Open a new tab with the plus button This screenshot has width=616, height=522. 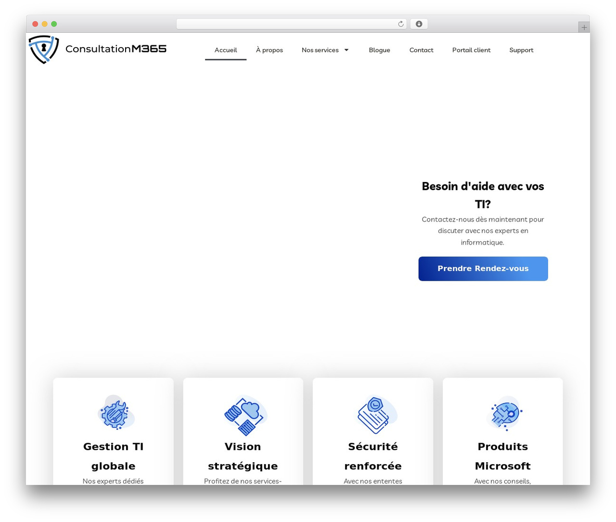point(584,27)
